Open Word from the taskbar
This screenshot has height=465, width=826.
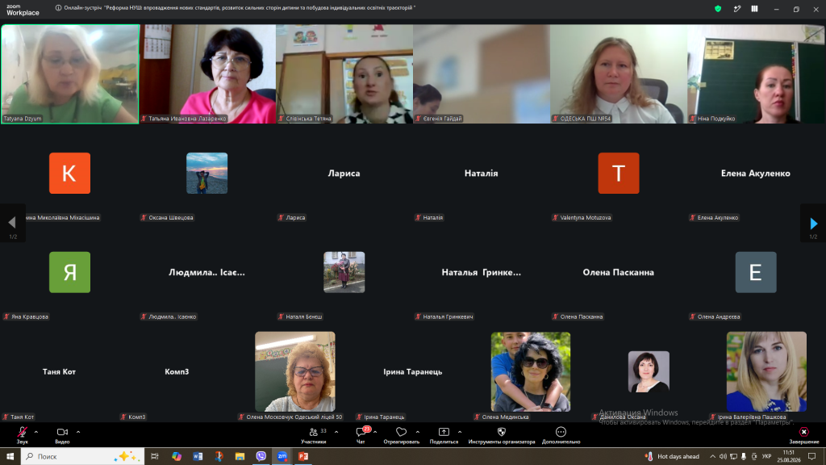(198, 456)
